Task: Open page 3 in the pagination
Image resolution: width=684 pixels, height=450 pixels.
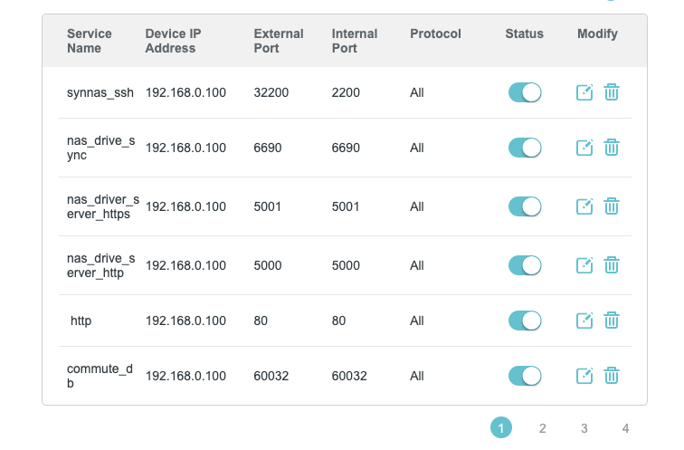Action: (584, 428)
